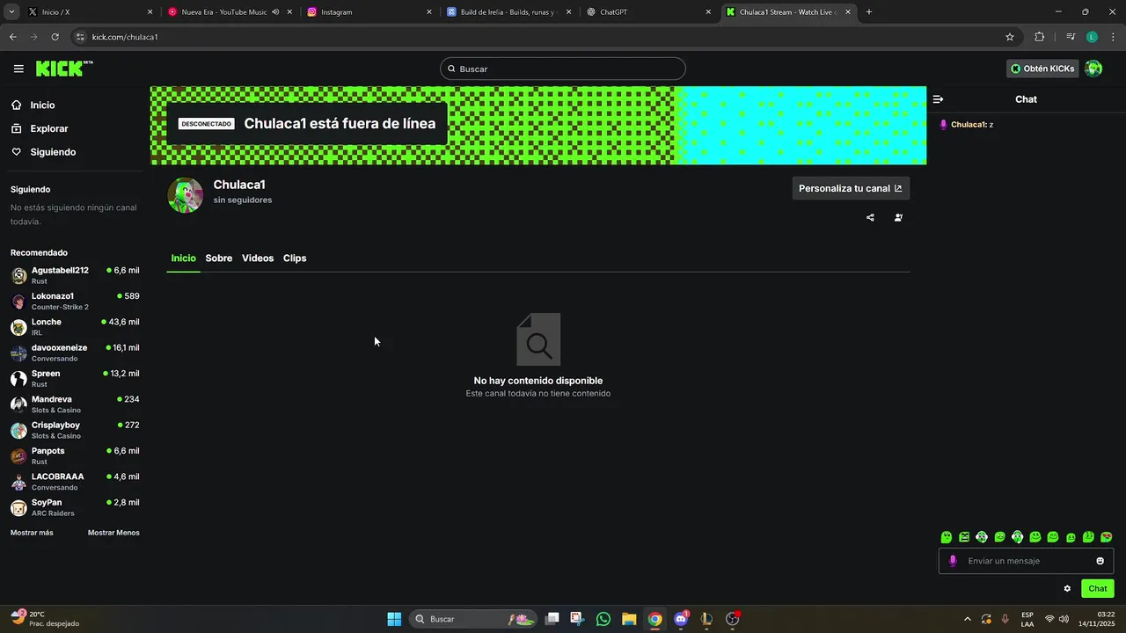Collapse the chat panel with the arrow icon

pos(938,99)
